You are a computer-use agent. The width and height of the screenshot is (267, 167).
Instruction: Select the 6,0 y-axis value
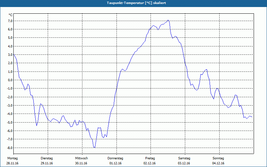click(10, 29)
